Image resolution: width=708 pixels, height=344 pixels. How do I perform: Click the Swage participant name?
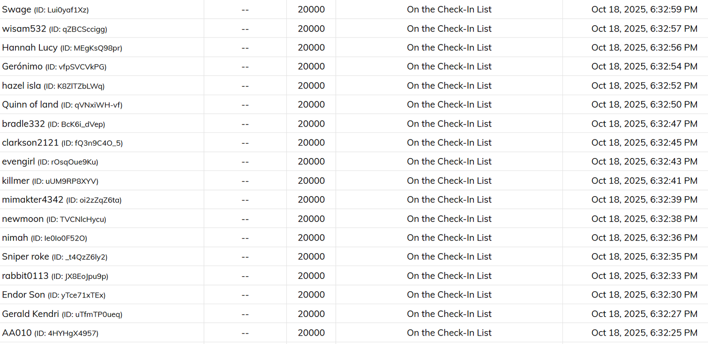click(x=17, y=10)
